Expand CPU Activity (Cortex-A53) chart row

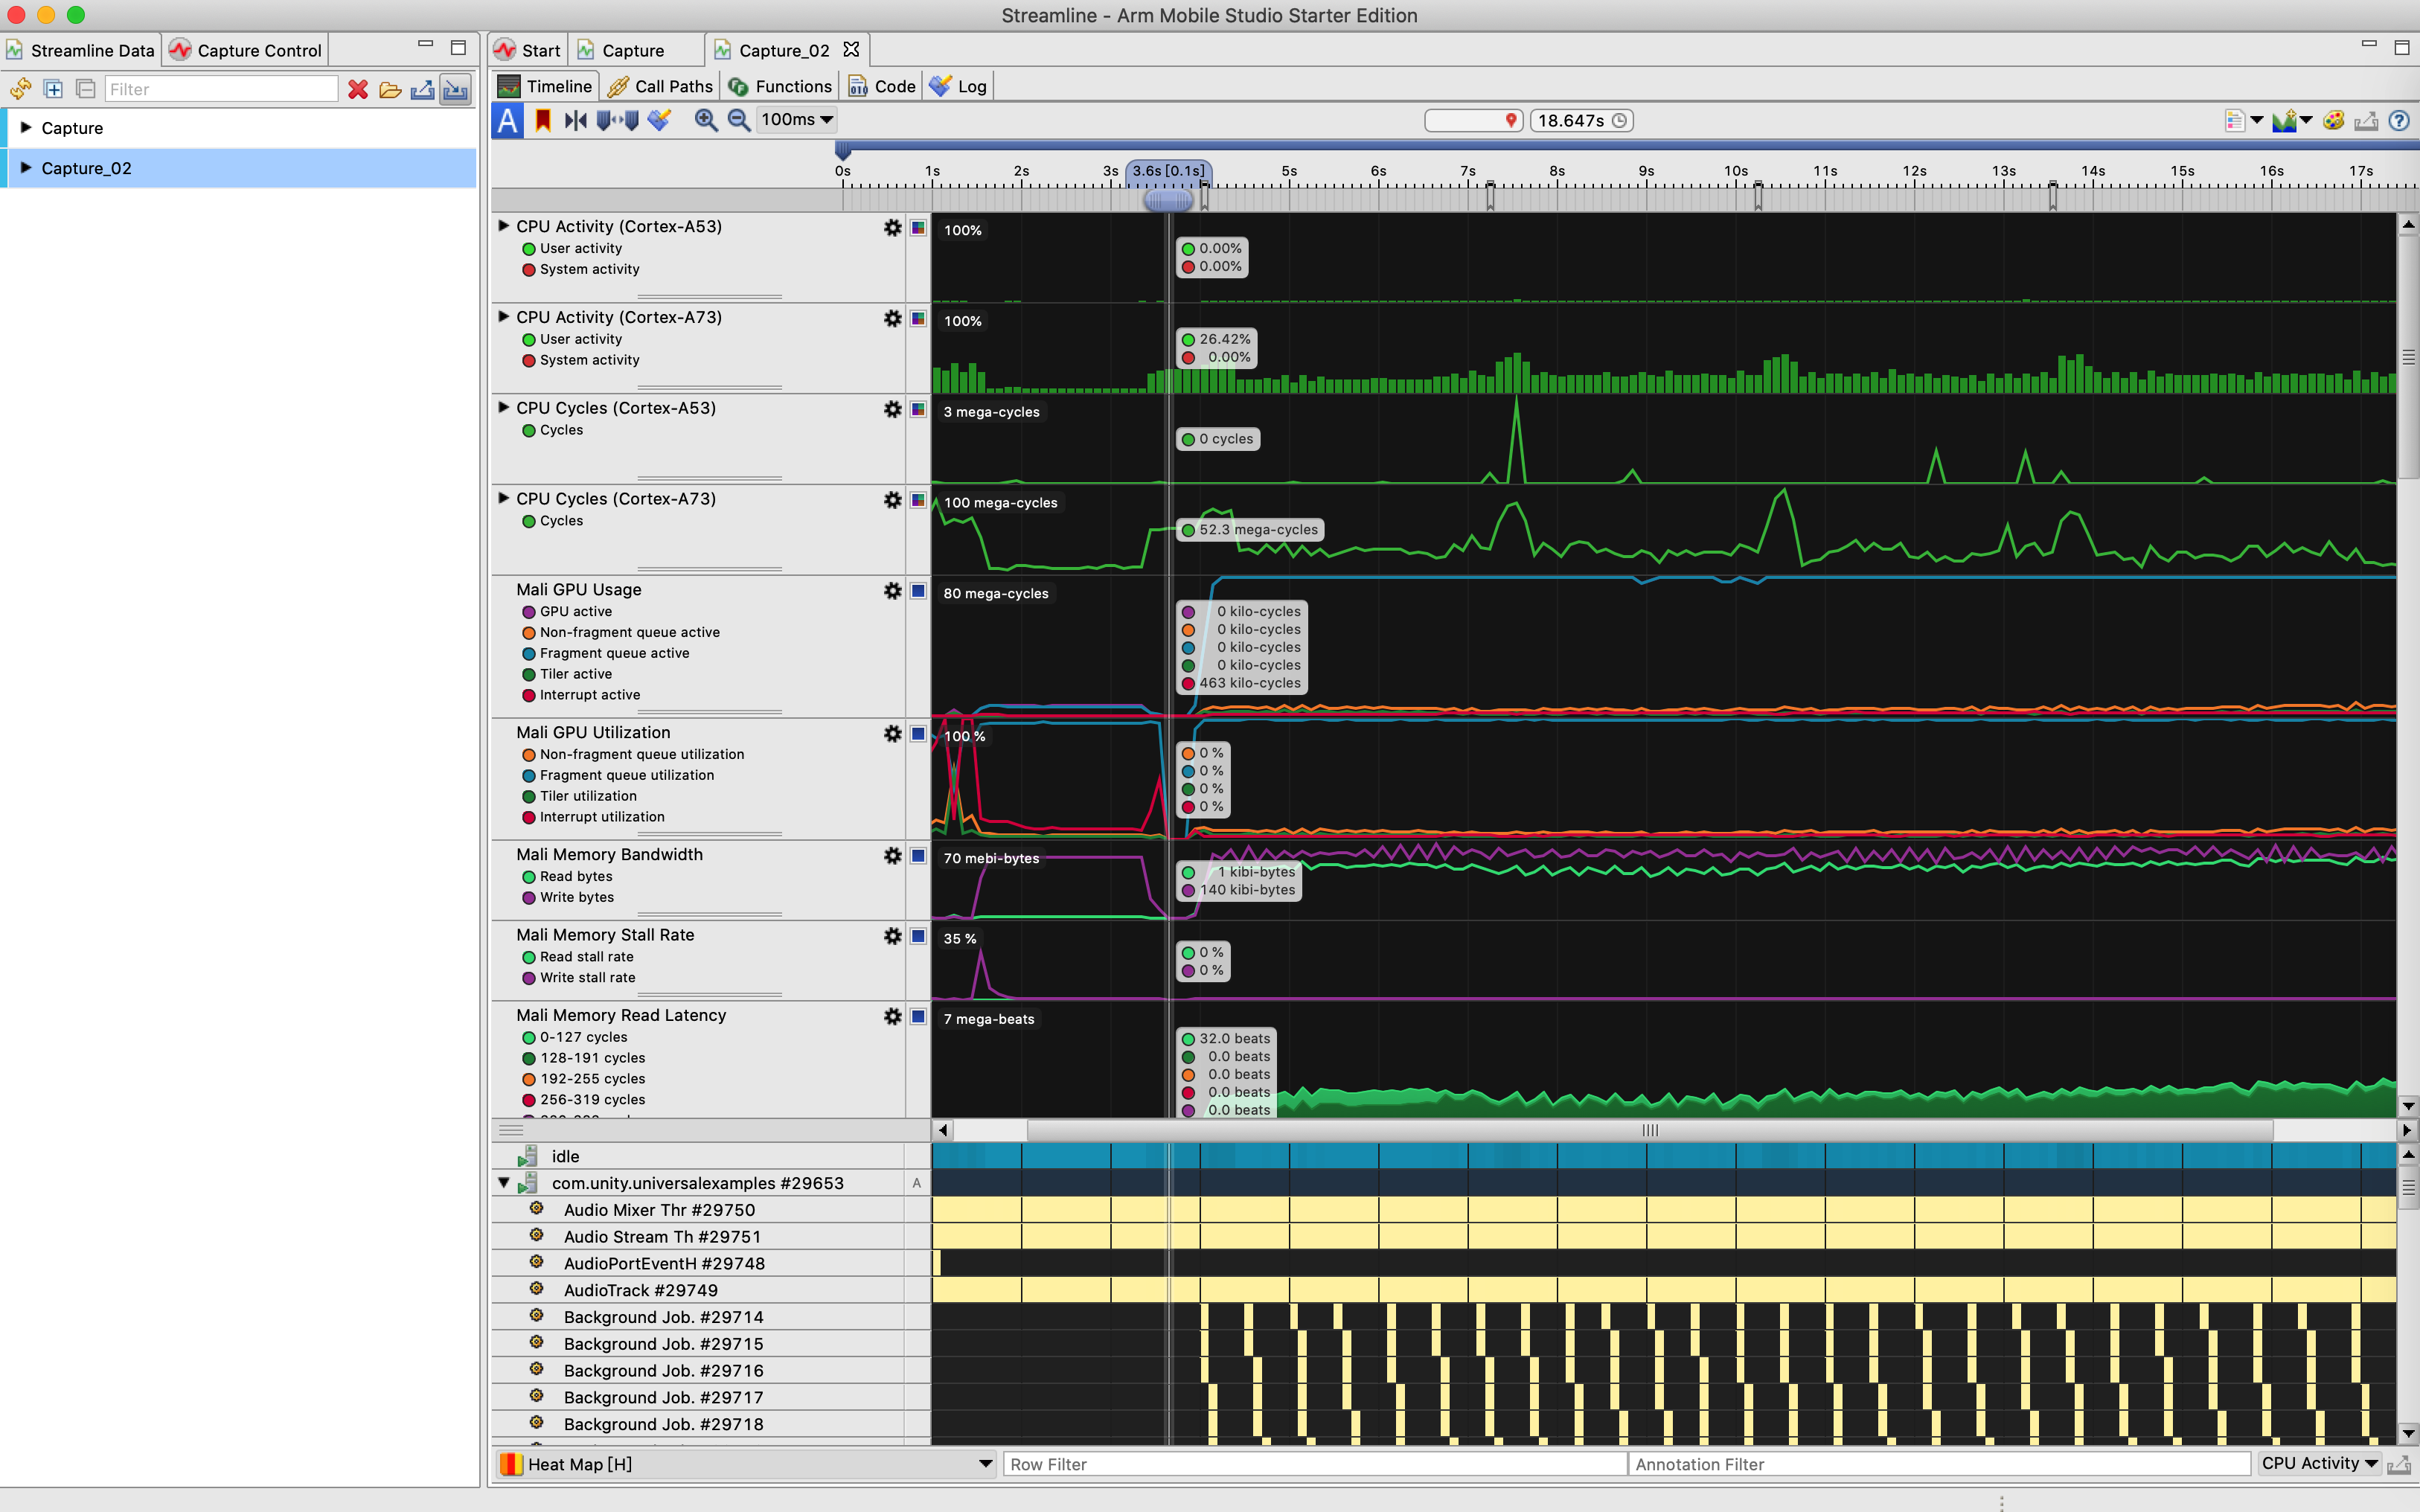click(x=504, y=226)
